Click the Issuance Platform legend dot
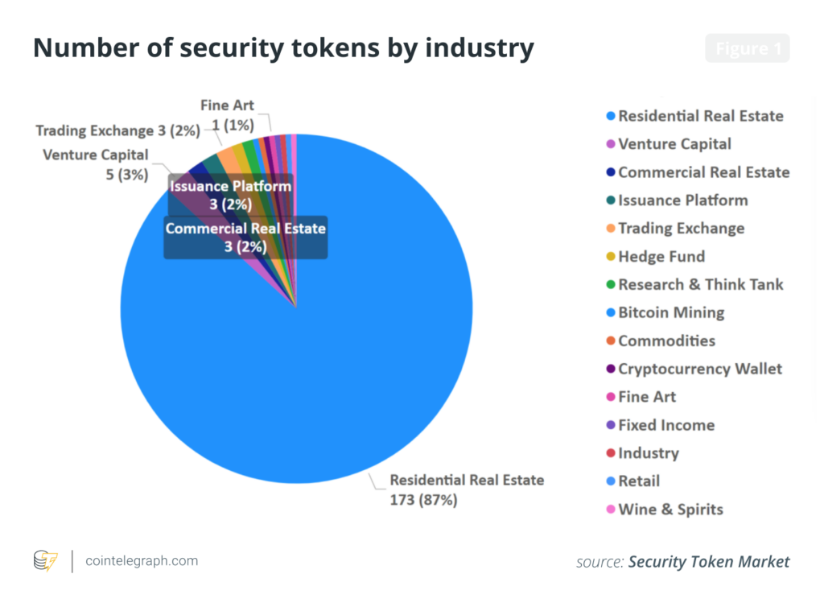Viewport: 824px width, 607px height. (611, 200)
